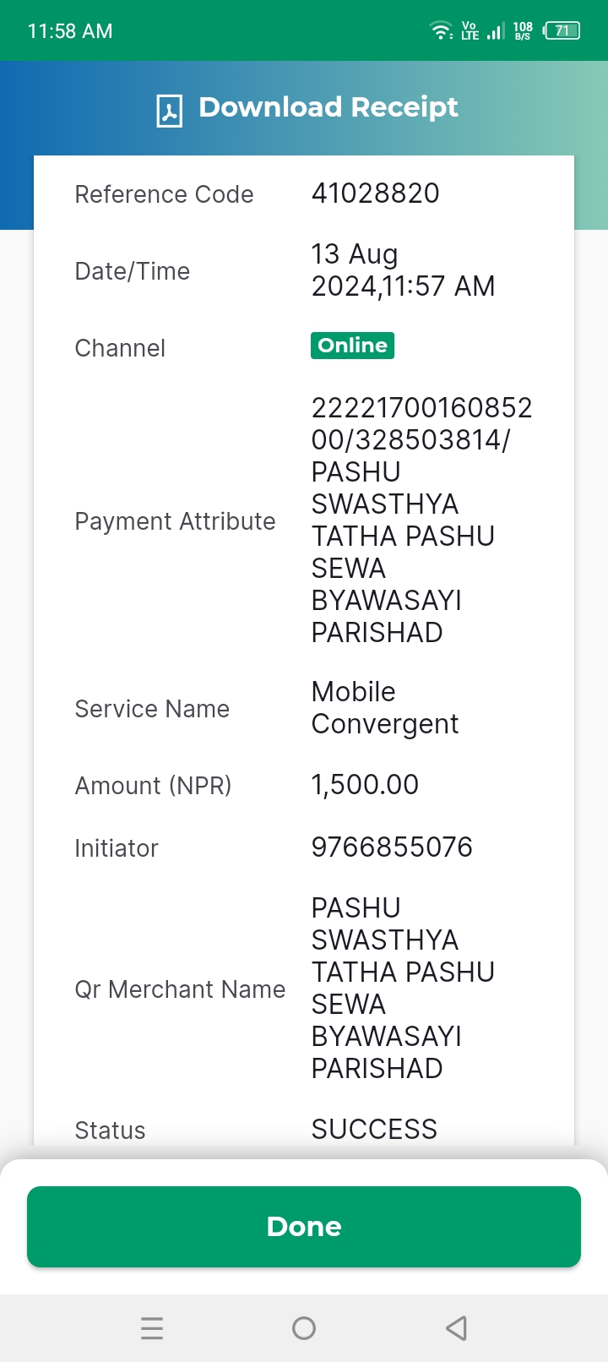Tap the 11:58 AM status bar clock
This screenshot has width=608, height=1362.
tap(70, 31)
